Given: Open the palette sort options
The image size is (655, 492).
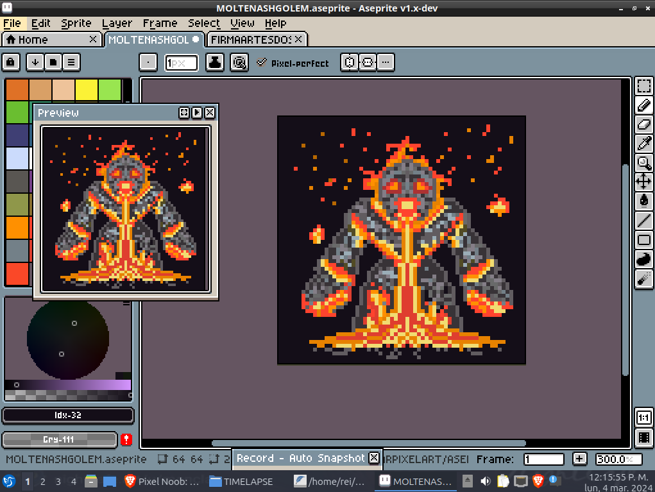Looking at the screenshot, I should pos(35,62).
